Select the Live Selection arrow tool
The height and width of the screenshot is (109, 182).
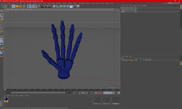click(10, 6)
